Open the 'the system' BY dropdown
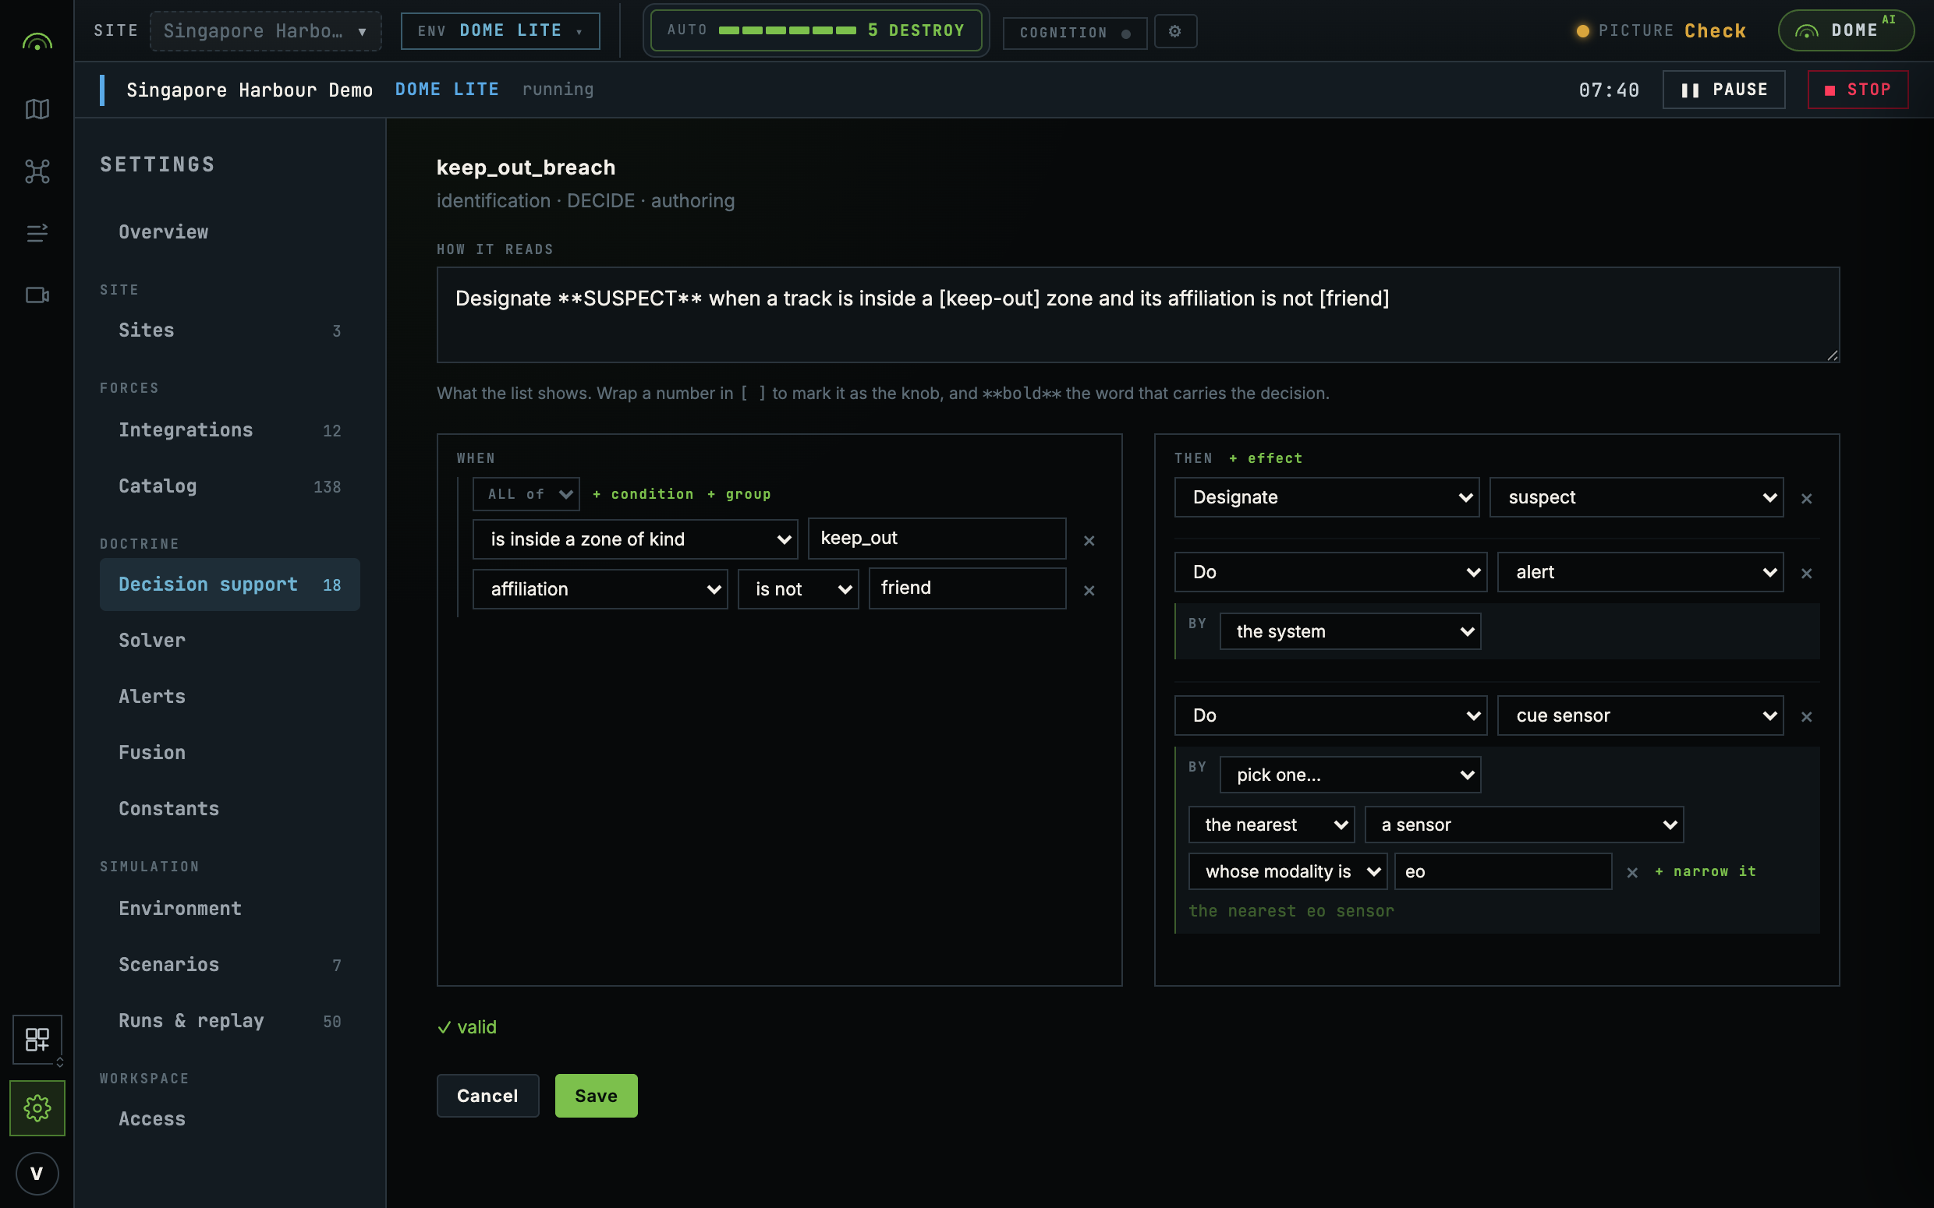The width and height of the screenshot is (1934, 1208). 1351,631
